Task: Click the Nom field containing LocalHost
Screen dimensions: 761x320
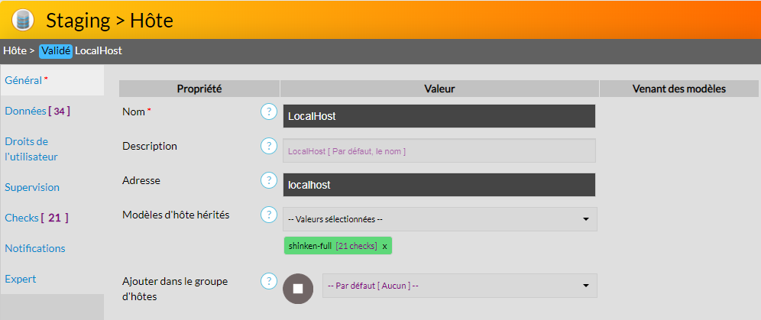Action: 439,116
